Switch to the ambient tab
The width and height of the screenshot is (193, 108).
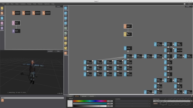[x=70, y=96]
